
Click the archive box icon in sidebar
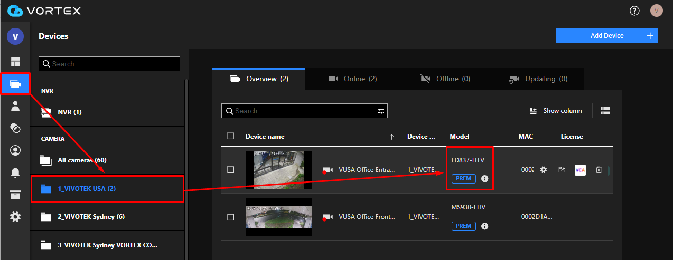pos(15,195)
